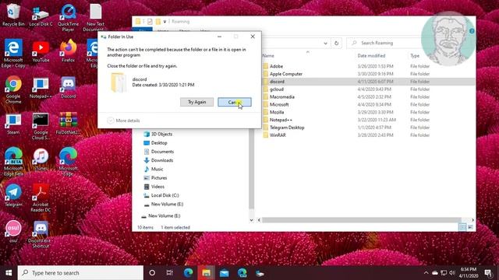Open the volume control in system tray

(452, 273)
